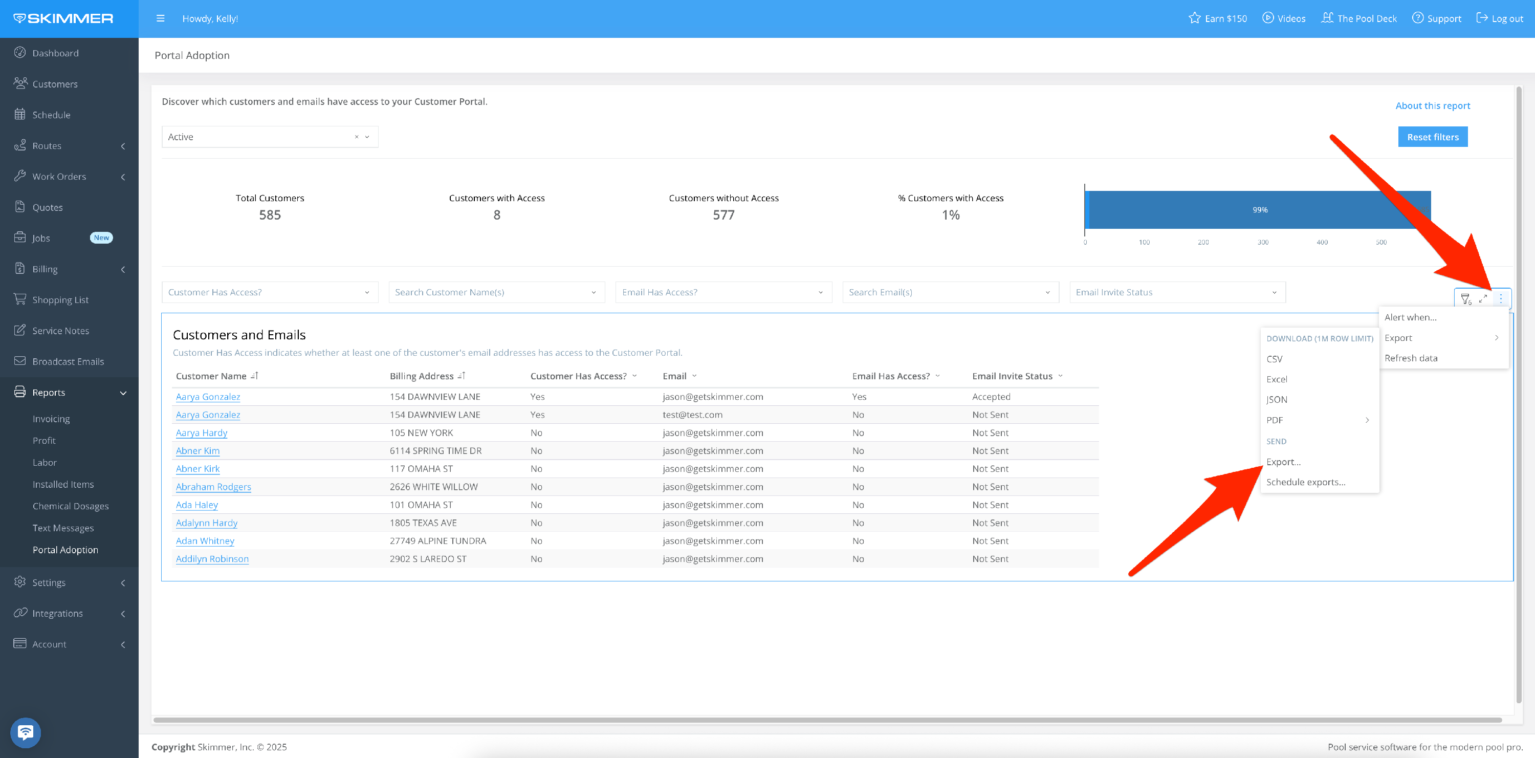Open the About this report link

[1433, 105]
